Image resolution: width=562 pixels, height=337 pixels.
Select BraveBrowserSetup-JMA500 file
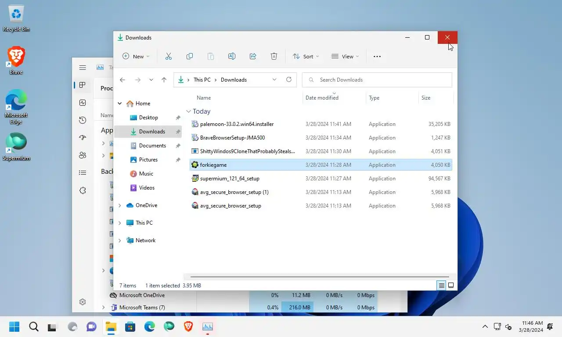pos(321,138)
